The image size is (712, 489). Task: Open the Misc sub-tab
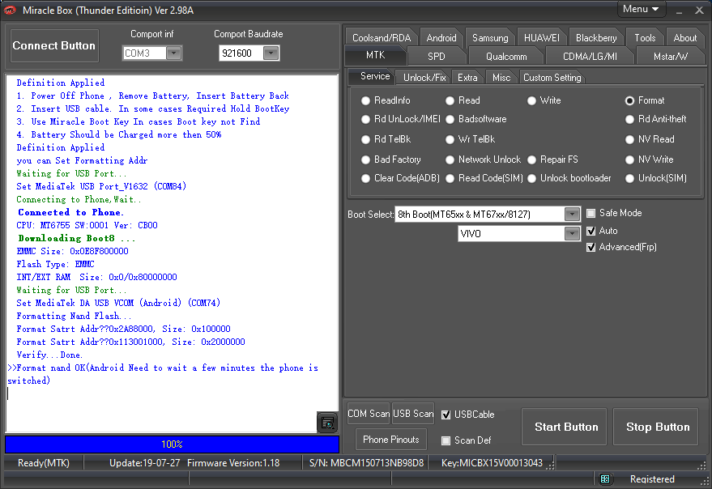501,78
